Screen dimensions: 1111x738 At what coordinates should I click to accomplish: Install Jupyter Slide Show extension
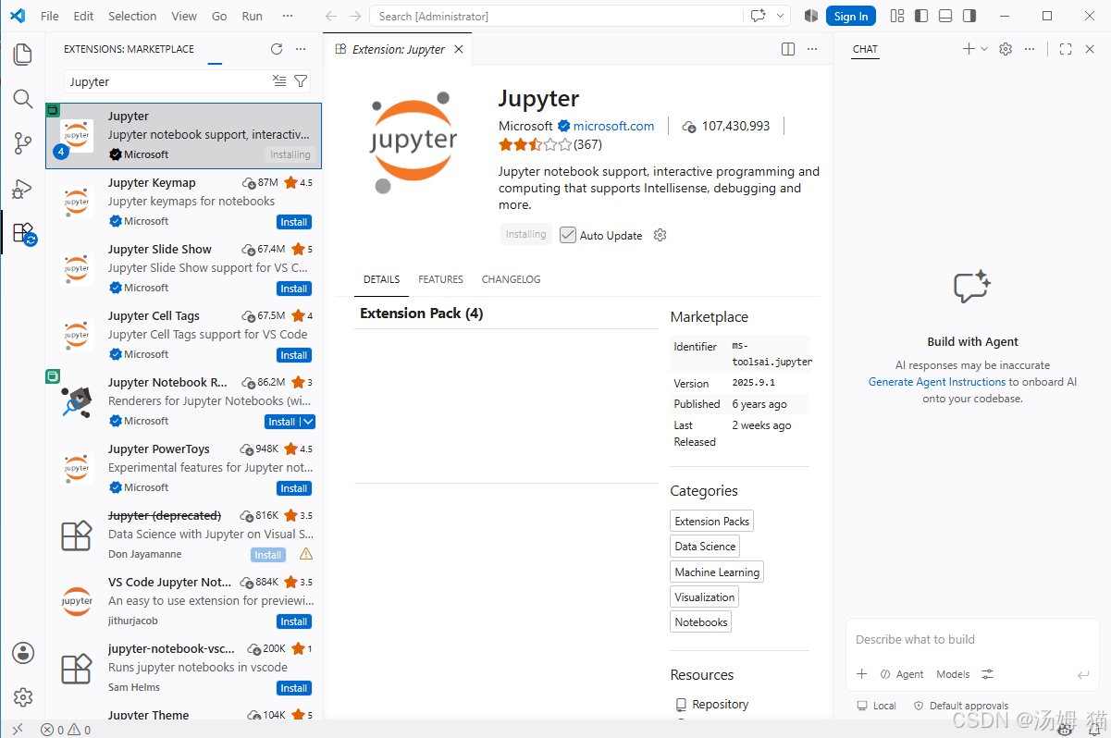point(294,289)
